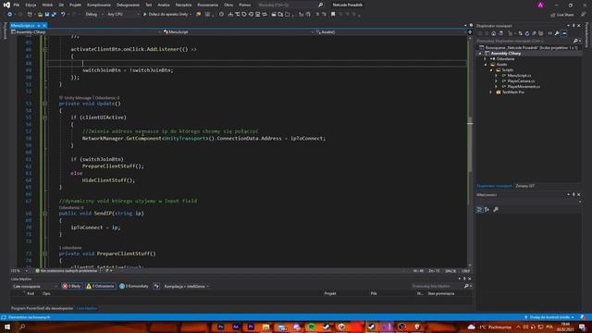Open the Awake() member navigation dropdown
Image resolution: width=592 pixels, height=333 pixels.
(x=390, y=32)
